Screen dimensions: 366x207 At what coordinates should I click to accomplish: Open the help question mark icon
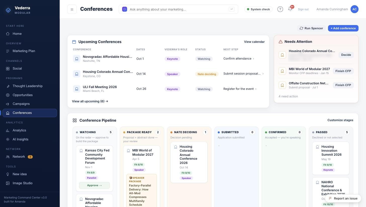[280, 9]
